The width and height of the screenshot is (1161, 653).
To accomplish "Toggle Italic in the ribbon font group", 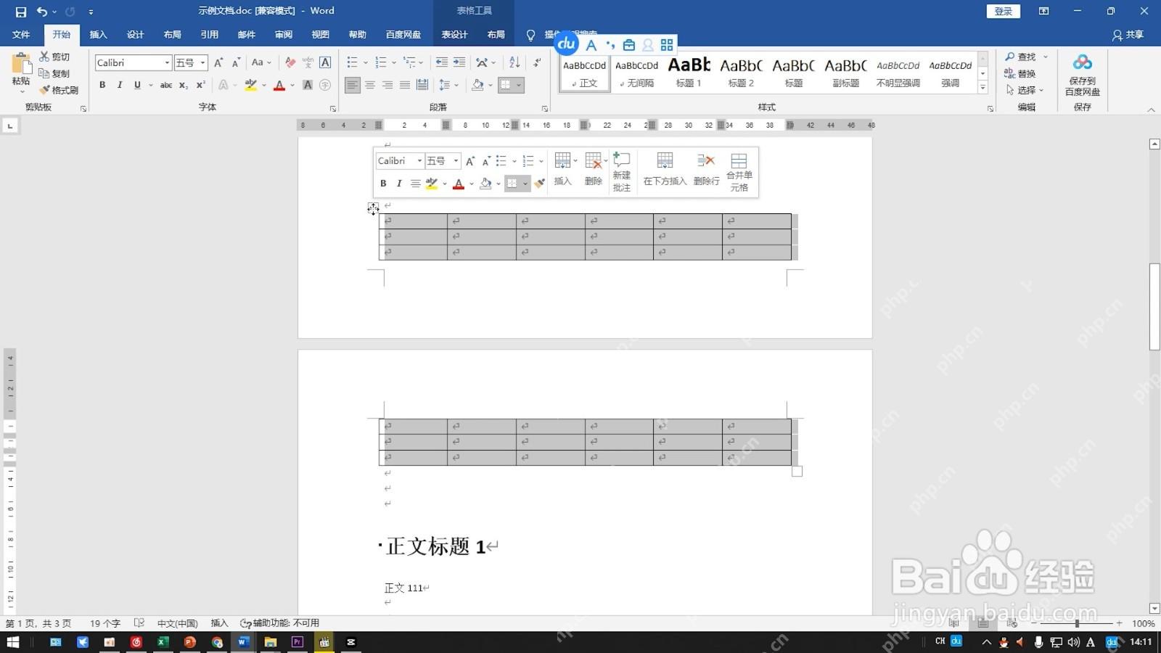I will click(x=120, y=85).
